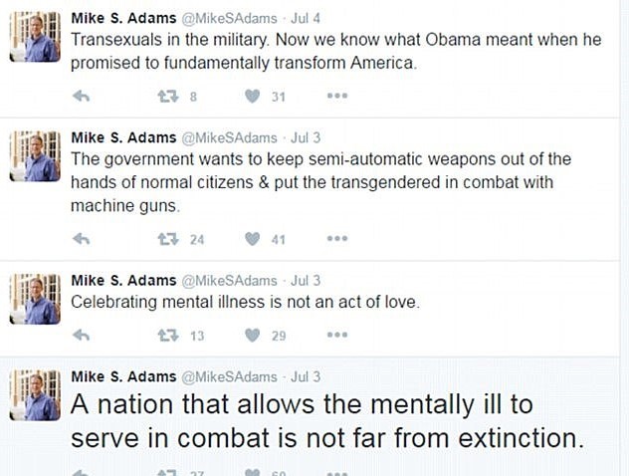Open more options on 'Celebrating mental illness' tweet
This screenshot has width=629, height=476.
[337, 336]
